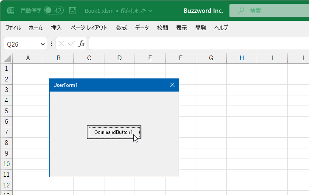Select column D header
The height and width of the screenshot is (195, 309).
point(119,58)
